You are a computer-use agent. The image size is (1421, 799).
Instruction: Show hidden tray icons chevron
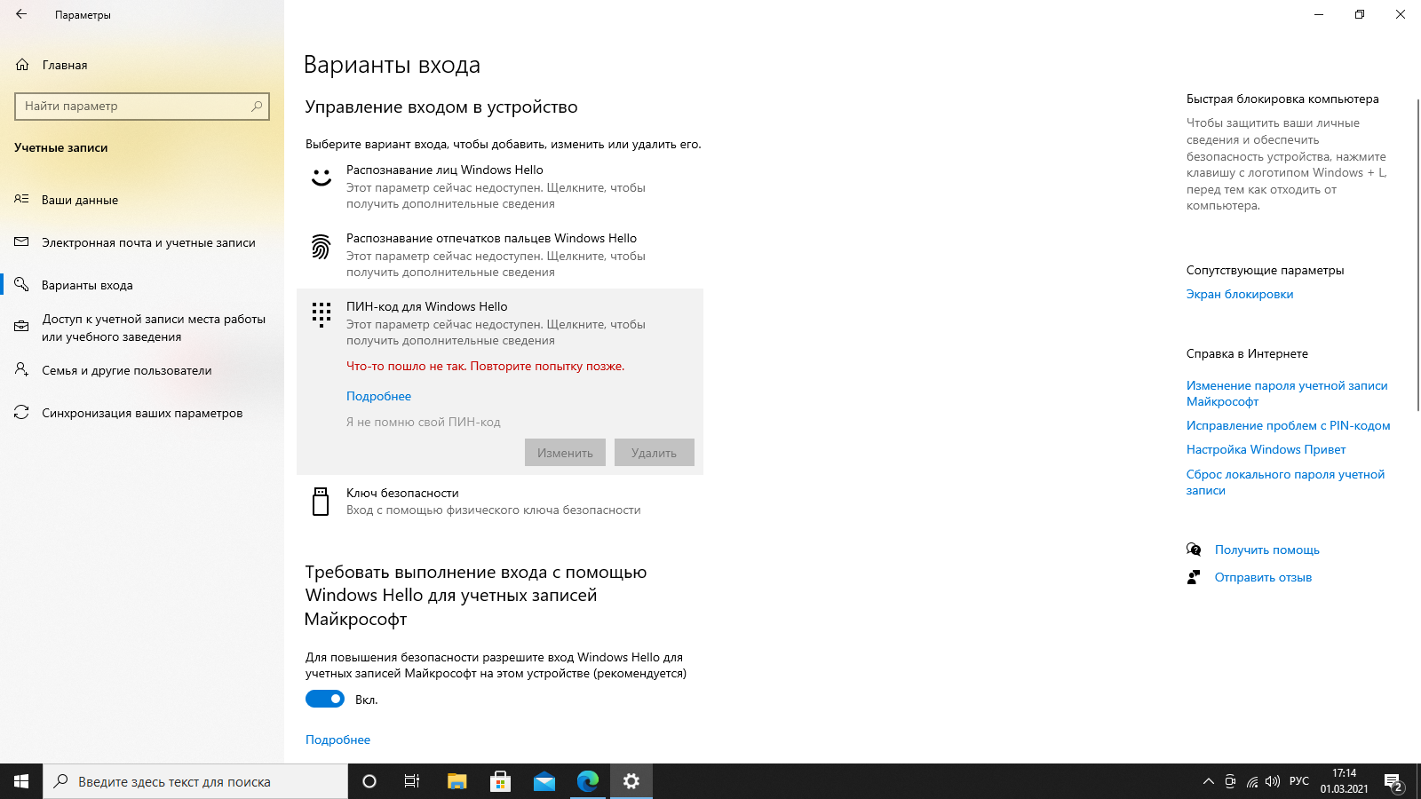coord(1208,781)
